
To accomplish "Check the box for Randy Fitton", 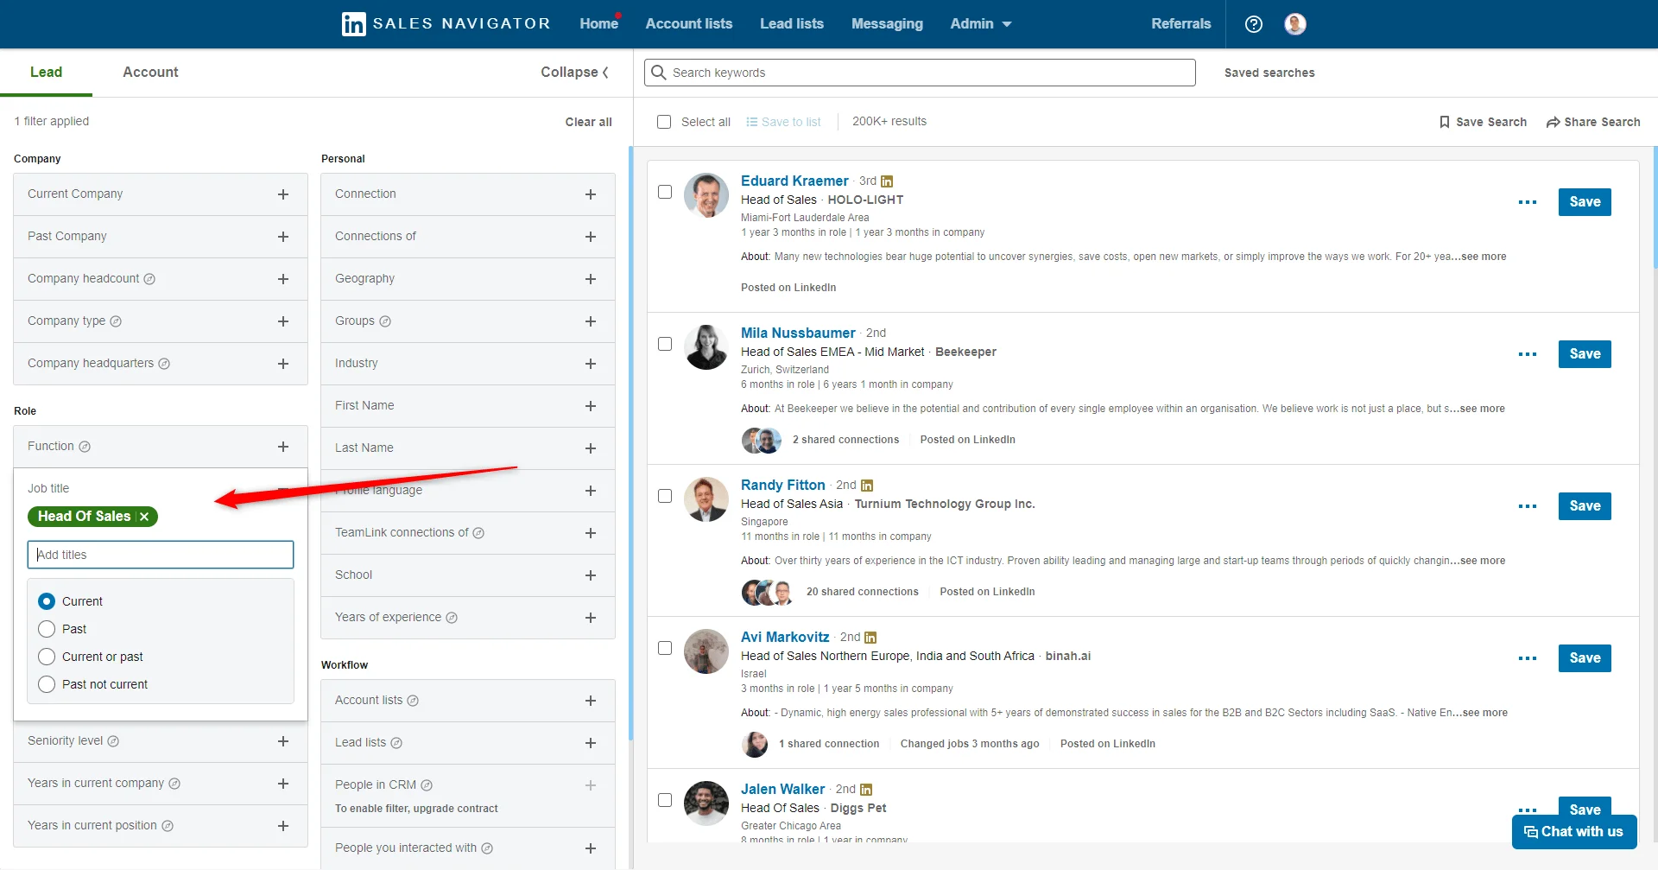I will click(x=665, y=496).
